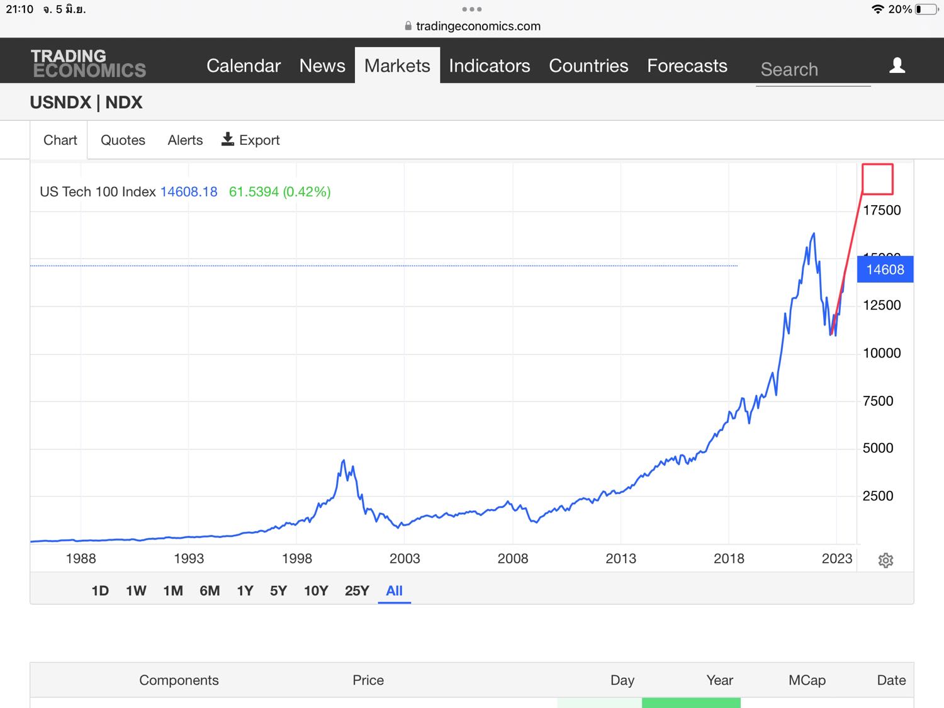Click the 2023 x-axis label
The height and width of the screenshot is (708, 944).
[837, 558]
